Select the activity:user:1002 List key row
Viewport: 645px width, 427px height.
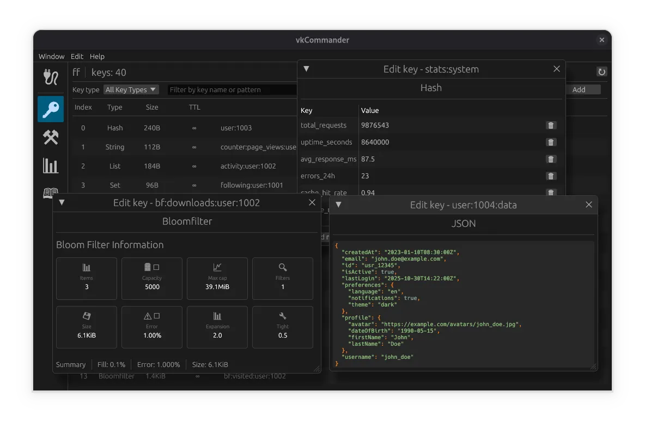point(184,166)
